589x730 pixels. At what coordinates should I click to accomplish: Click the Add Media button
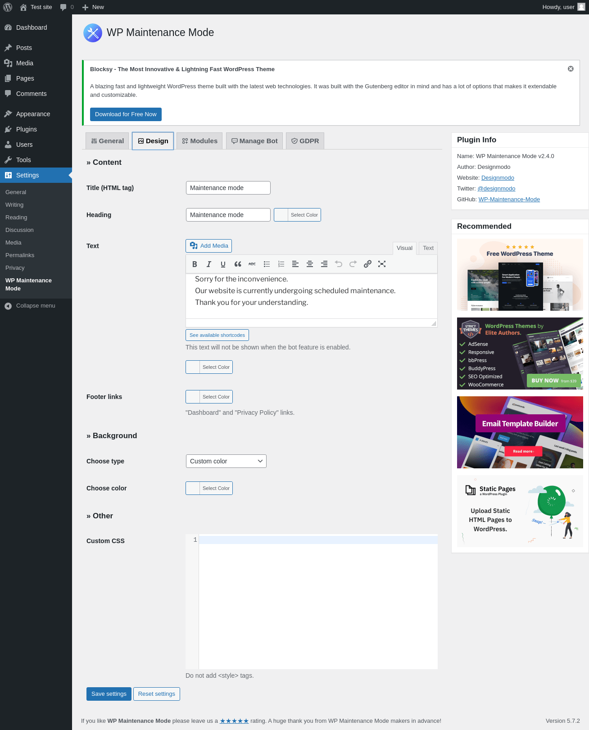(x=209, y=246)
